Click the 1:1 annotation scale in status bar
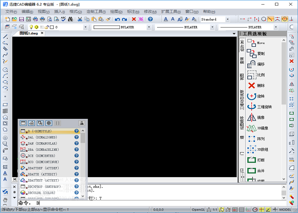Image resolution: width=298 pixels, height=213 pixels. tap(215, 210)
